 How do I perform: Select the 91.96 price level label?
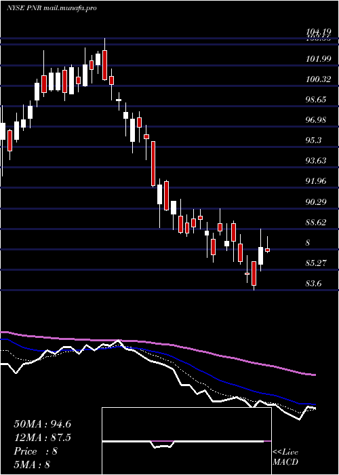pyautogui.click(x=317, y=181)
